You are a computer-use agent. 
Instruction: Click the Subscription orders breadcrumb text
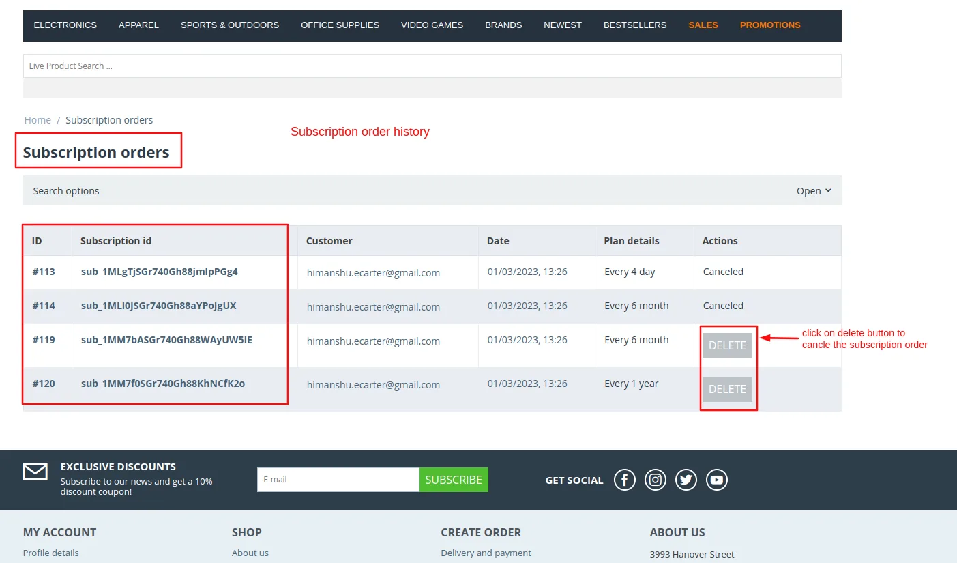pos(109,120)
